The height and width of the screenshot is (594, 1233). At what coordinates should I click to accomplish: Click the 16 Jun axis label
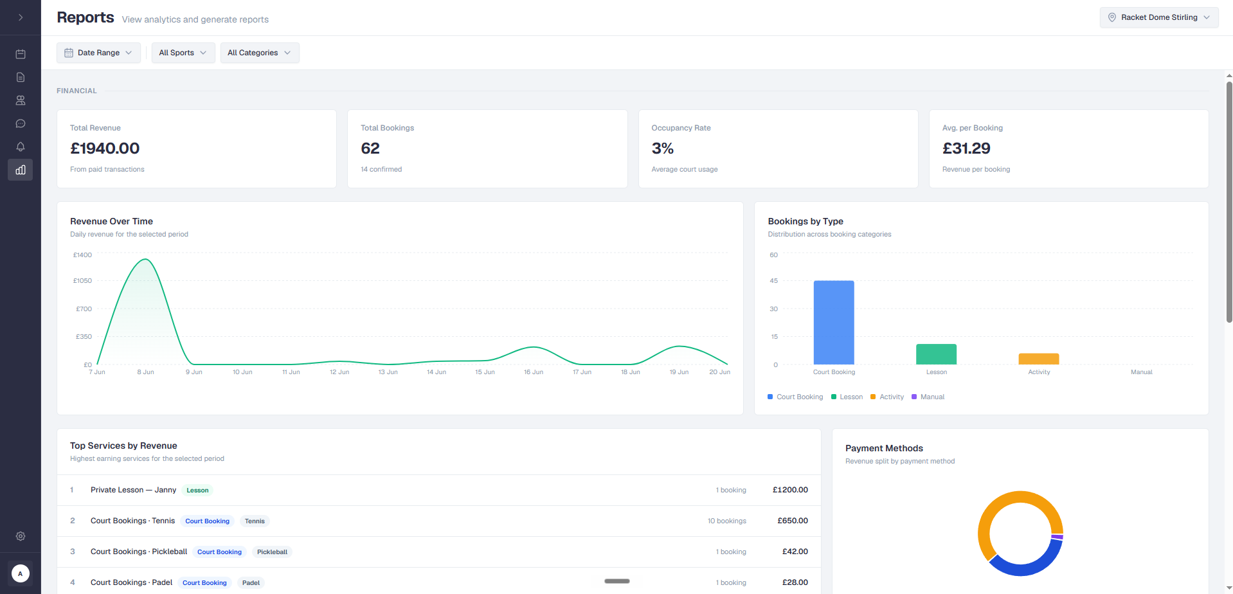[534, 372]
